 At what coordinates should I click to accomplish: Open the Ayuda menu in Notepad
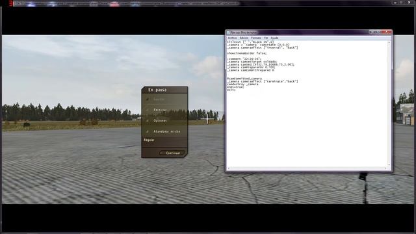[x=274, y=38]
